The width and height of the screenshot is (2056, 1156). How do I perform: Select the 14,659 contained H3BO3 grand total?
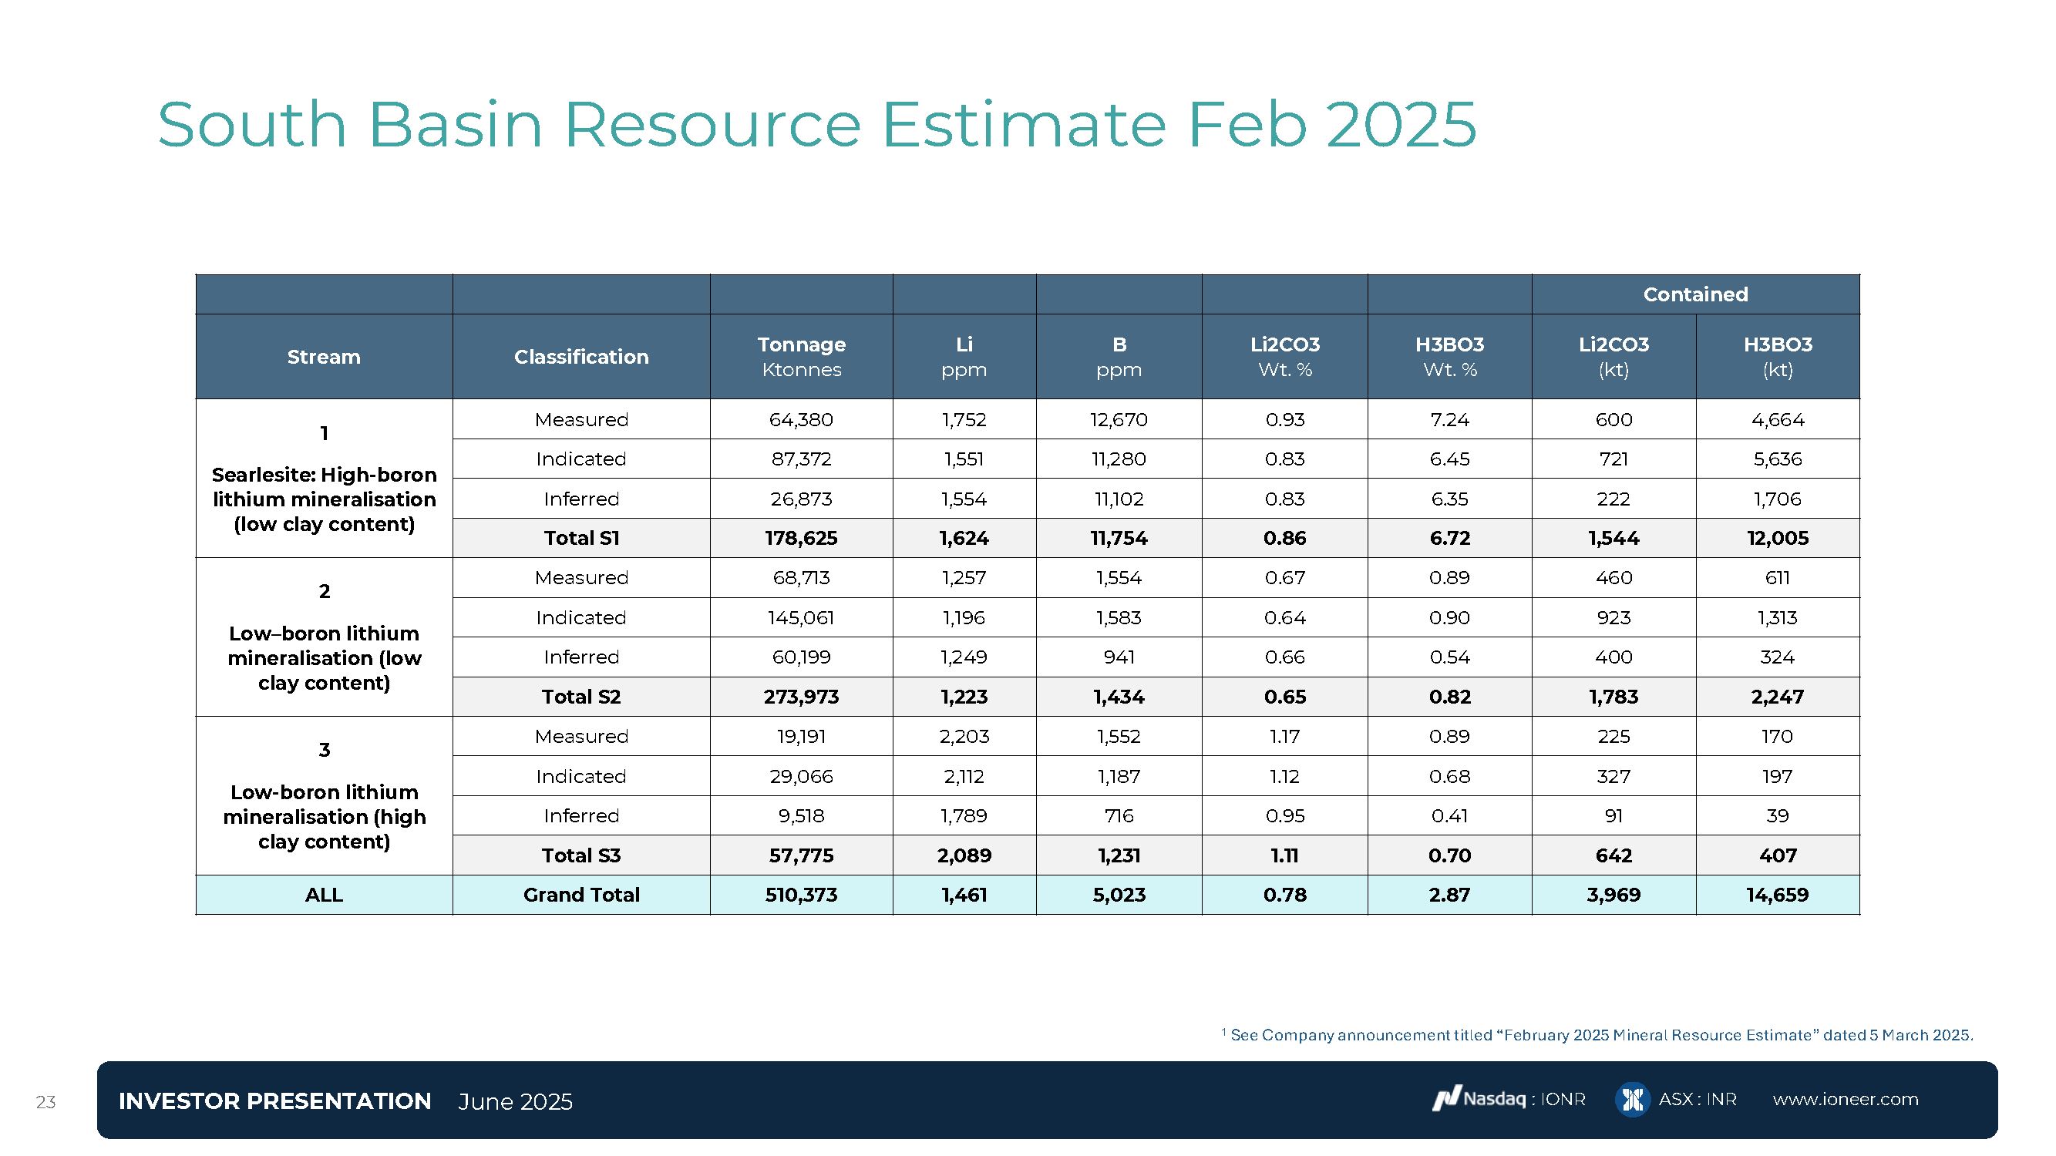click(1778, 894)
